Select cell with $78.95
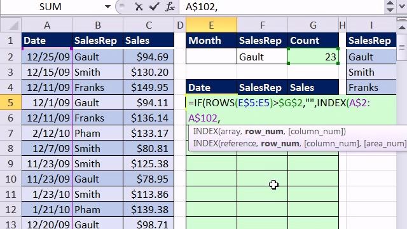The height and width of the screenshot is (229, 407). pyautogui.click(x=148, y=179)
